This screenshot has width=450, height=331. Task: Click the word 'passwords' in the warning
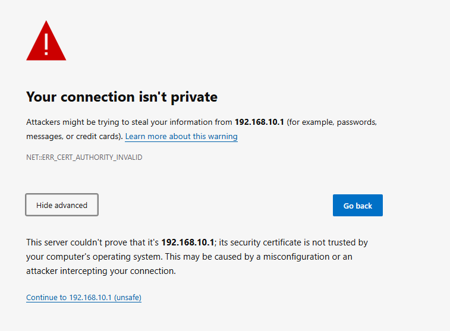(357, 122)
